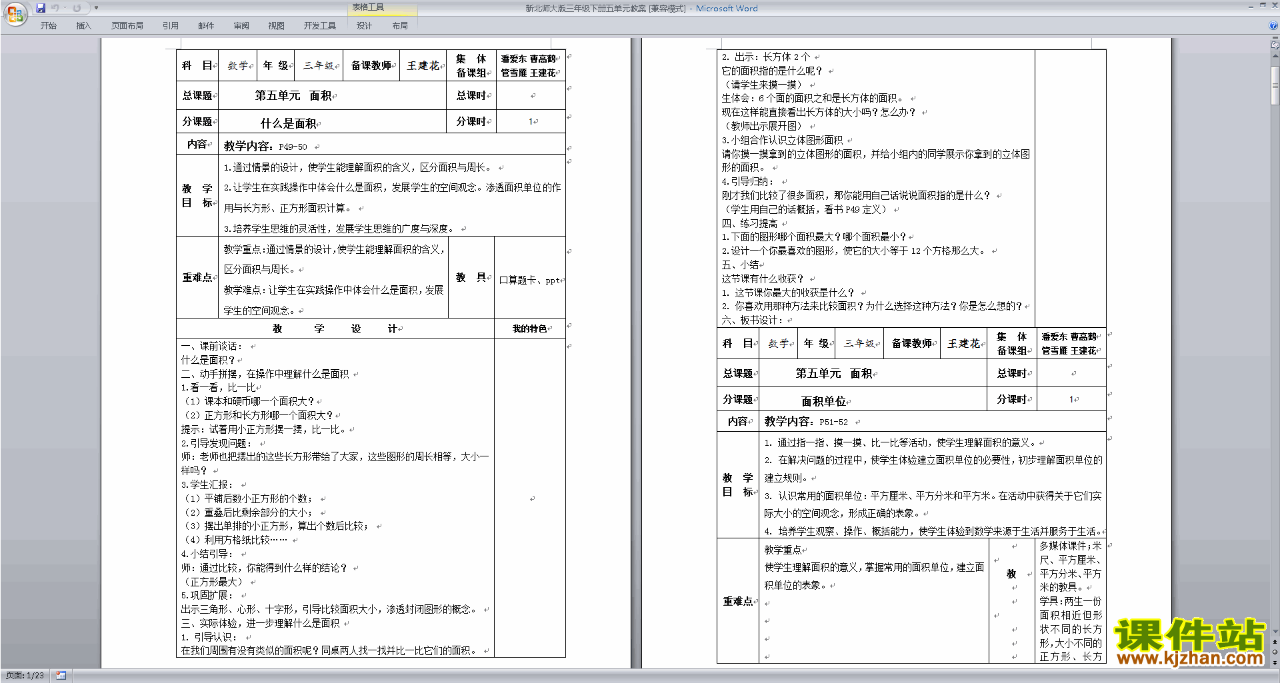Open the Office button menu
The height and width of the screenshot is (683, 1280).
[15, 14]
